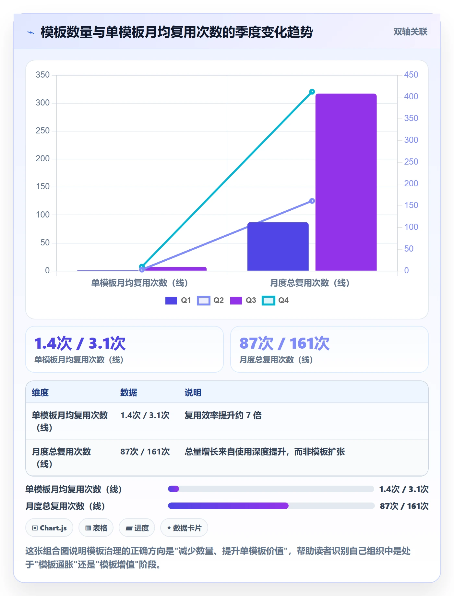The width and height of the screenshot is (454, 596).
Task: Click the 数据卡片 chip
Action: pyautogui.click(x=184, y=528)
